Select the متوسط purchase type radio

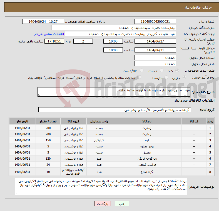click(x=166, y=77)
